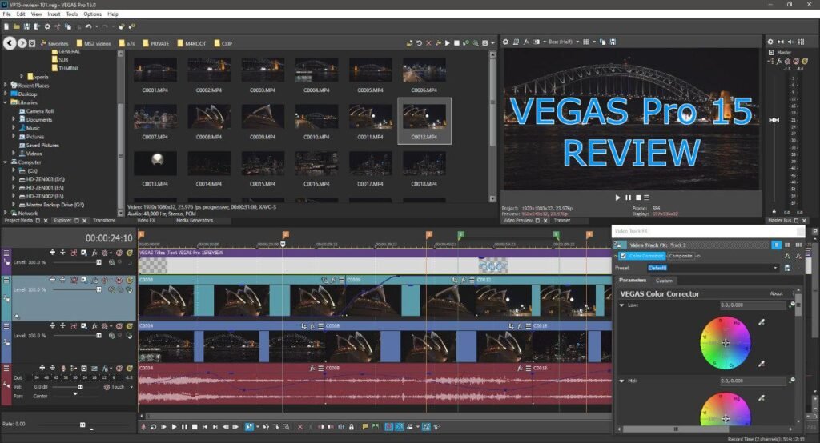The image size is (820, 443).
Task: Click the Rate slider handle
Action: [82, 425]
